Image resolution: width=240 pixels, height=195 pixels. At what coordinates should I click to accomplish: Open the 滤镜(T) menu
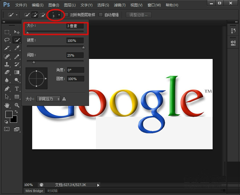(x=119, y=5)
